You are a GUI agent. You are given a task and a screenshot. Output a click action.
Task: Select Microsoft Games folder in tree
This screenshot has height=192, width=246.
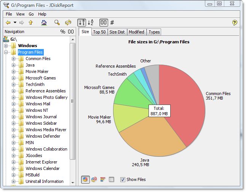[x=40, y=78]
